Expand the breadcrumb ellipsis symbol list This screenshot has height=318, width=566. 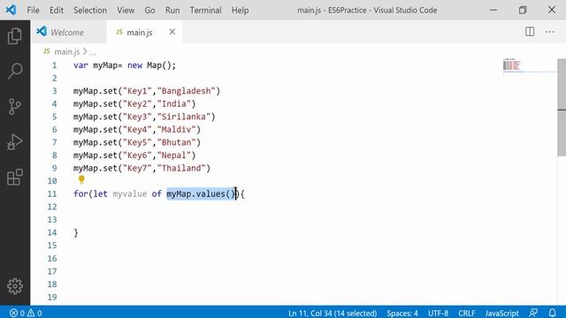(93, 52)
